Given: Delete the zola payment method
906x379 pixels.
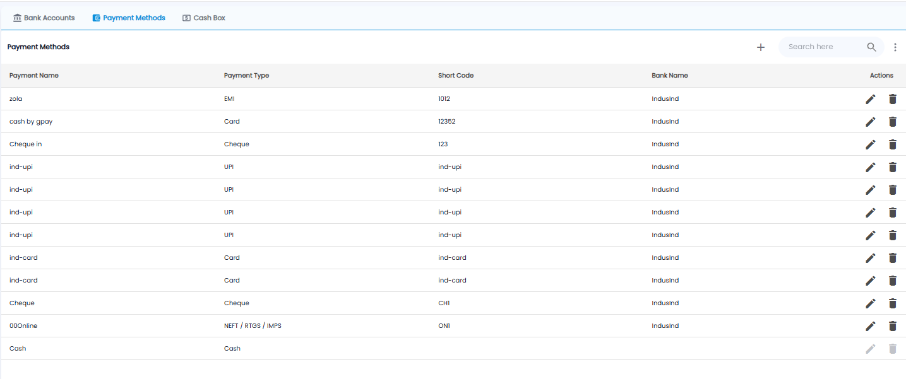Looking at the screenshot, I should [x=893, y=99].
